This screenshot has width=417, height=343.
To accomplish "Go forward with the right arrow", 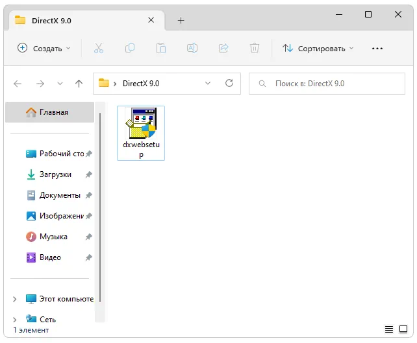I will click(40, 84).
